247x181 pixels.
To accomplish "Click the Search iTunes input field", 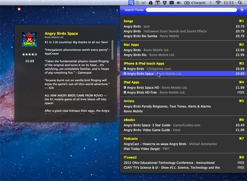I will click(x=191, y=10).
